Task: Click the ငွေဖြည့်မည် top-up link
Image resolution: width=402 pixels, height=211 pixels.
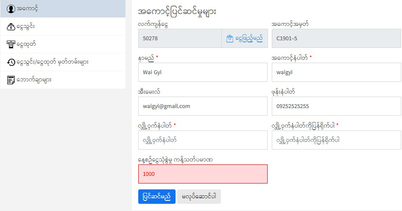Action: (x=248, y=39)
